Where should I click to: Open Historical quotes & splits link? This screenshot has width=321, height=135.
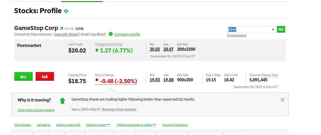click(134, 125)
